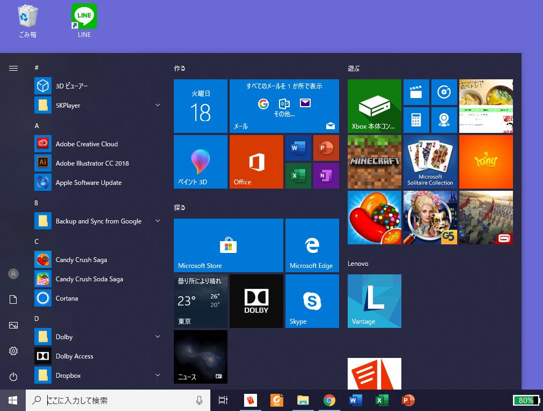The height and width of the screenshot is (411, 543).
Task: Jump to letter A in app list
Action: (36, 126)
